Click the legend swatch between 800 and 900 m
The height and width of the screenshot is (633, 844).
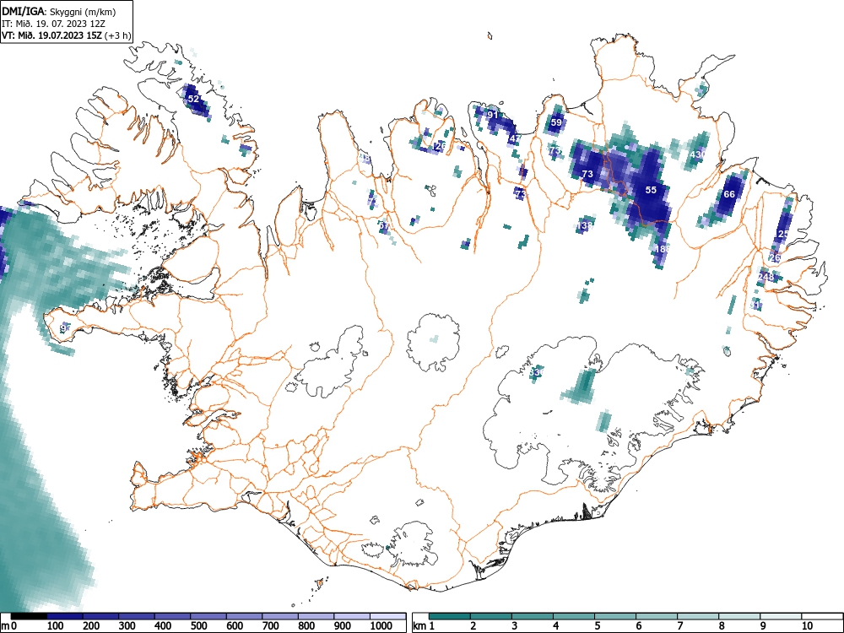click(x=317, y=616)
